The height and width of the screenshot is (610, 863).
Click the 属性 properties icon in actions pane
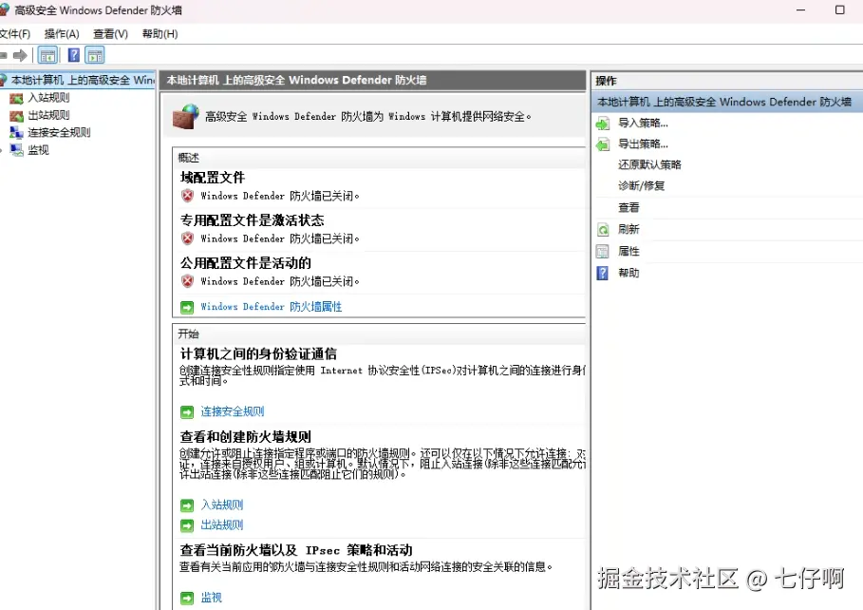[603, 252]
